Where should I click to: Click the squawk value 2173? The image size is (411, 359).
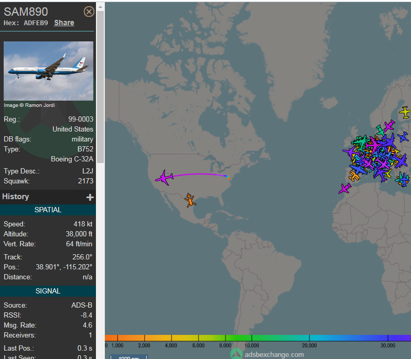[x=86, y=181]
